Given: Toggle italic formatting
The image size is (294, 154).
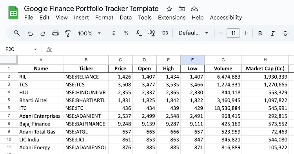Looking at the screenshot, I should point(272,33).
